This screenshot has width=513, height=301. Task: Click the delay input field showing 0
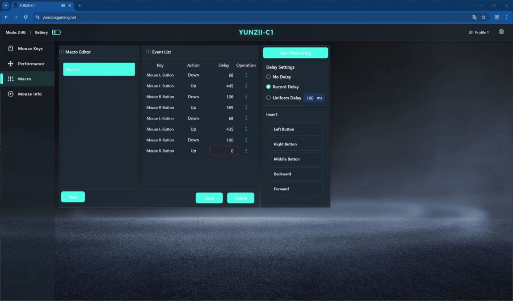(x=224, y=151)
